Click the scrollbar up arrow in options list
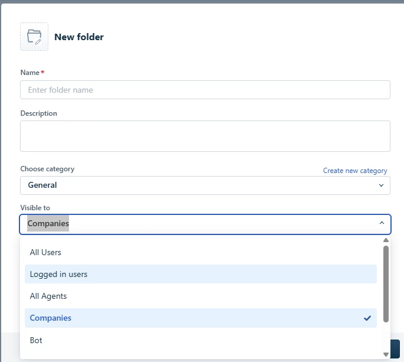The height and width of the screenshot is (362, 404). coord(386,240)
